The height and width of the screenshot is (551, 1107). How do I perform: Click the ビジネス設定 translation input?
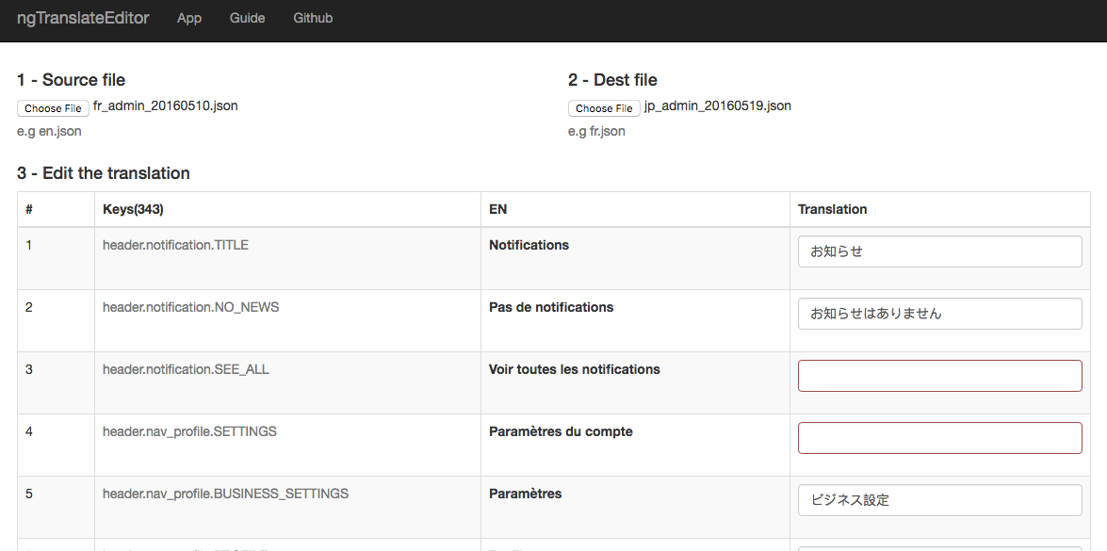pyautogui.click(x=939, y=499)
